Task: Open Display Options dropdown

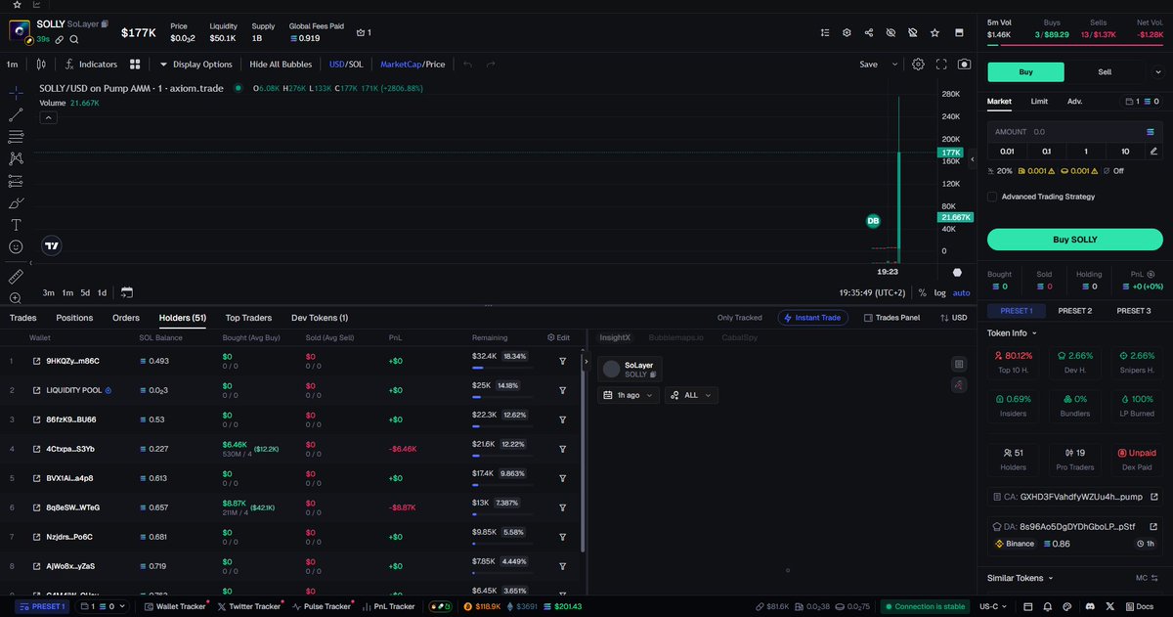Action: [x=195, y=65]
